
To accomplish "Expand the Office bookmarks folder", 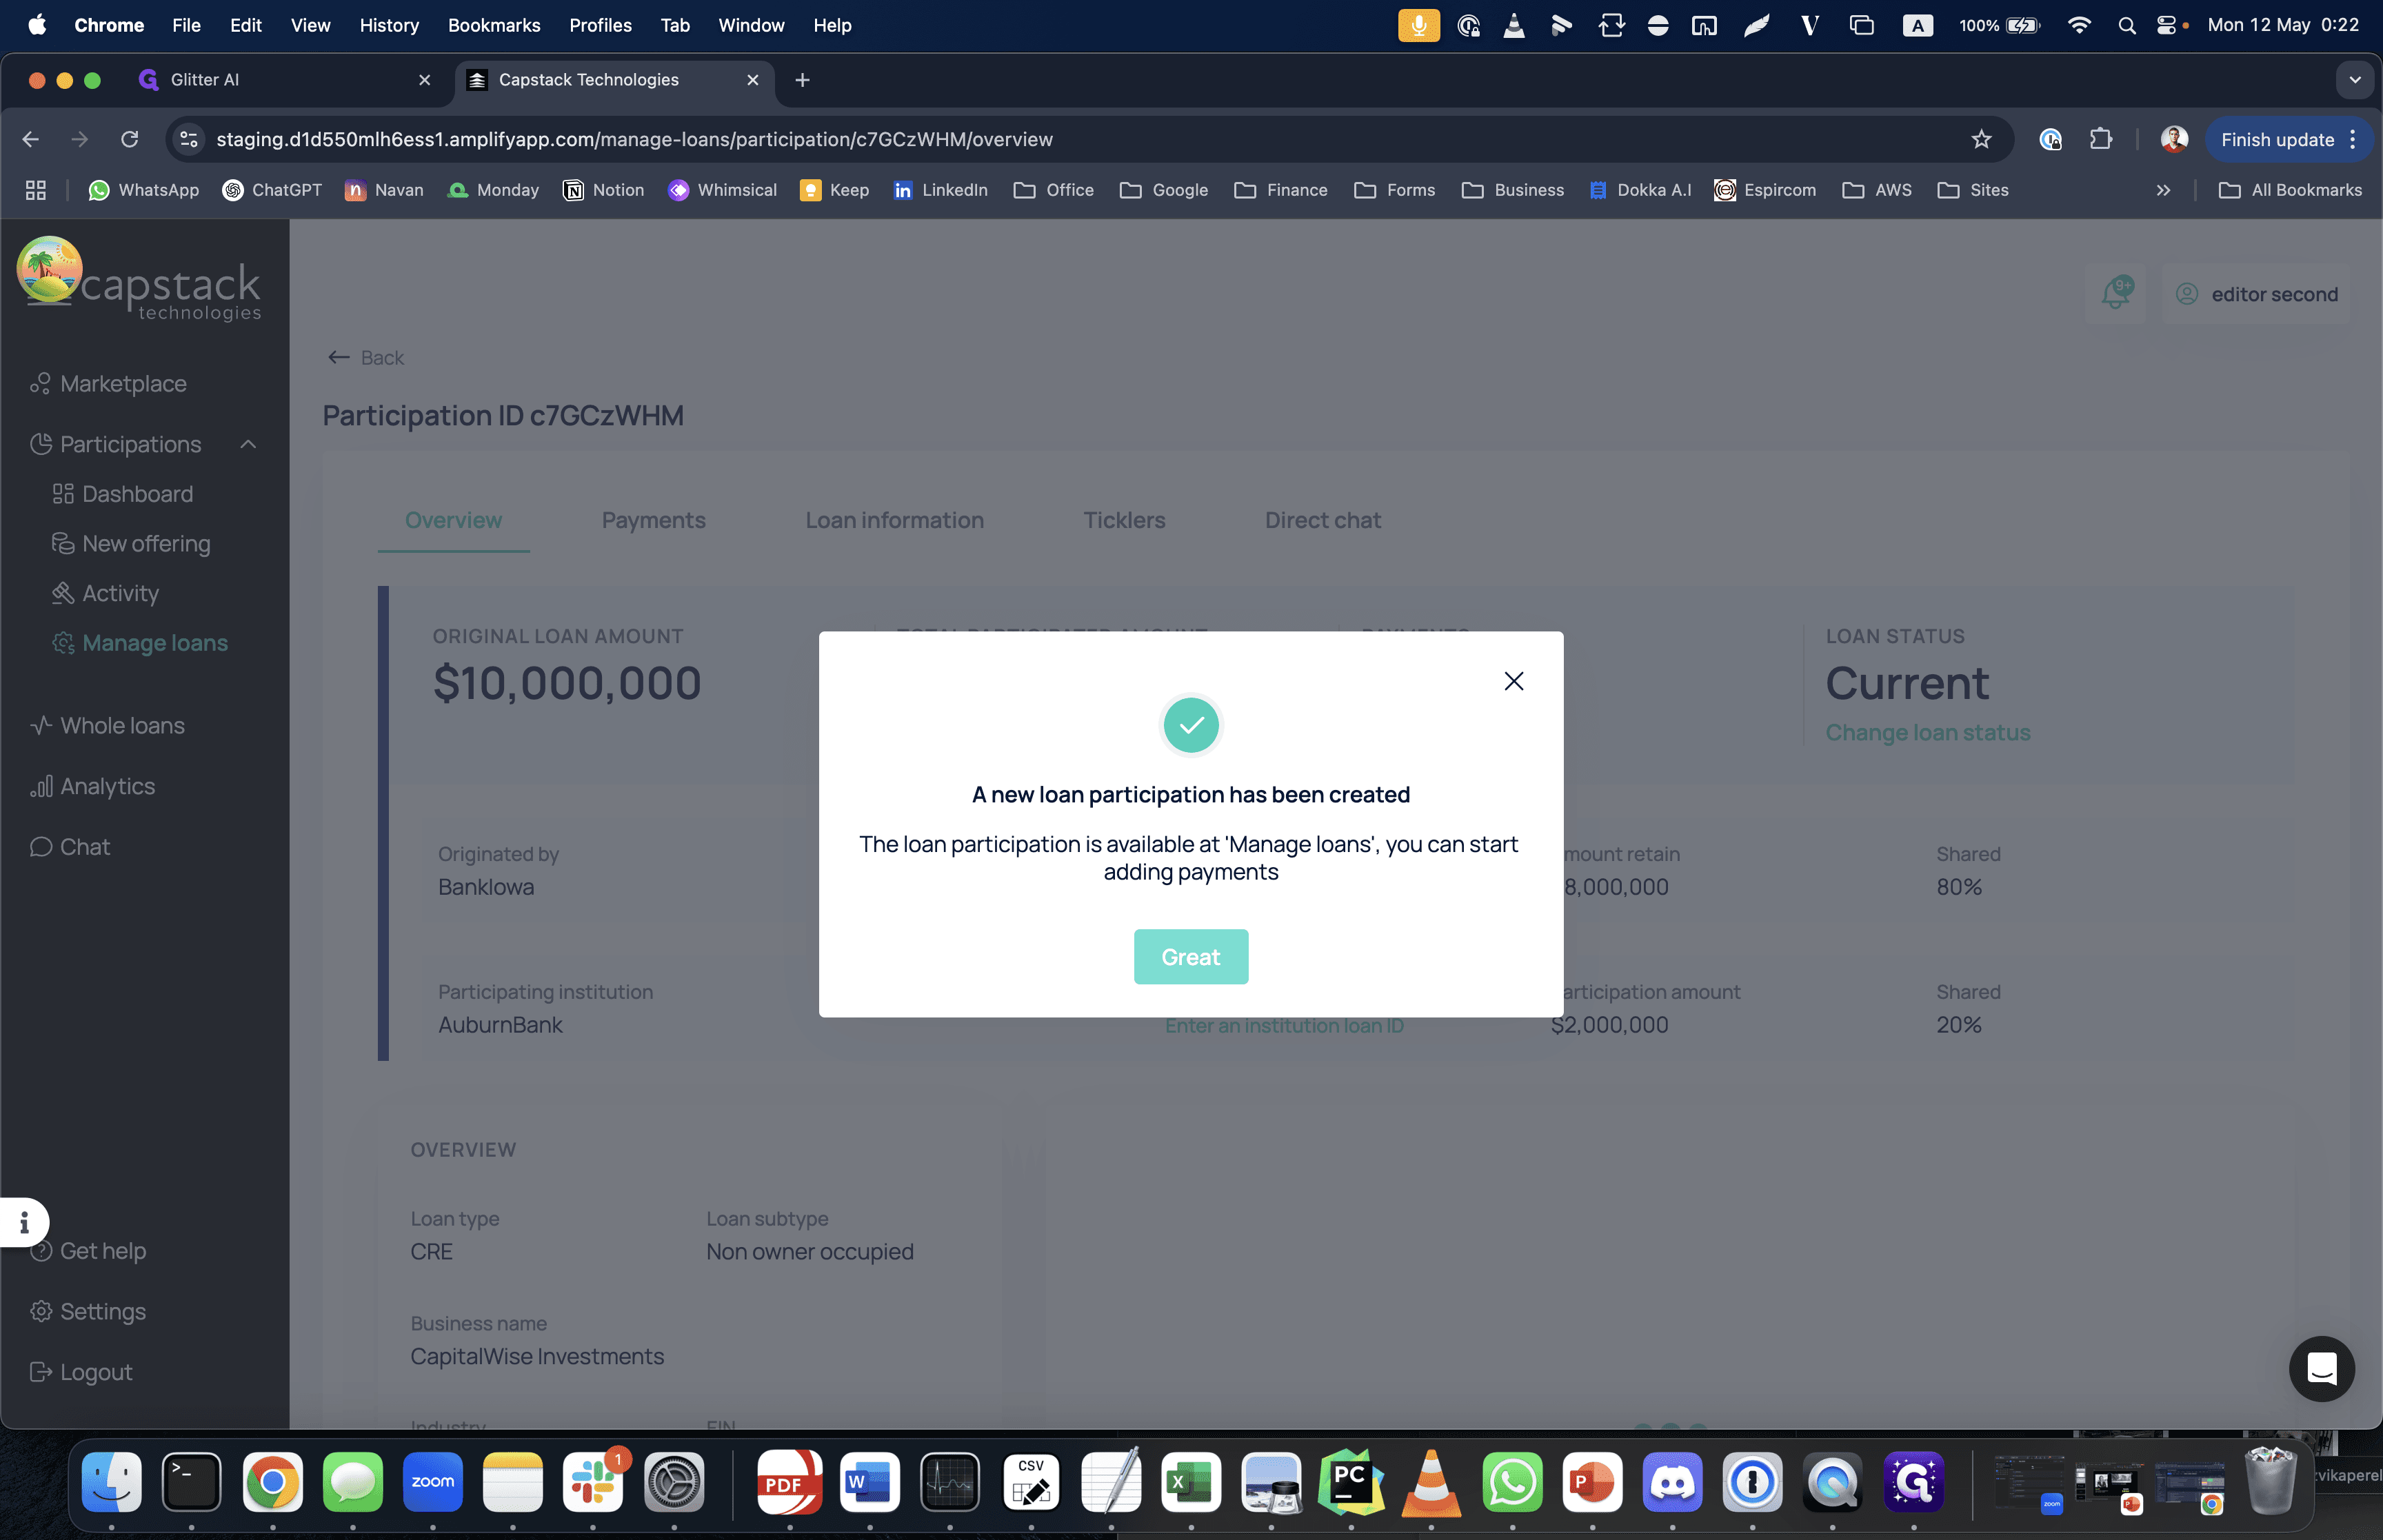I will 1053,190.
